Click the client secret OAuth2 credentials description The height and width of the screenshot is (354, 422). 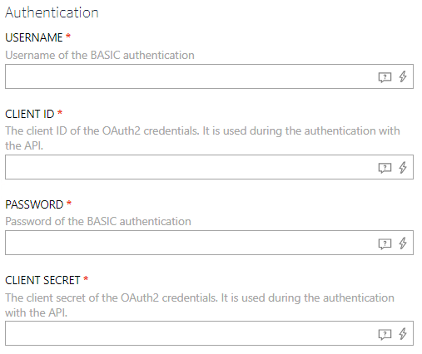[x=200, y=305]
